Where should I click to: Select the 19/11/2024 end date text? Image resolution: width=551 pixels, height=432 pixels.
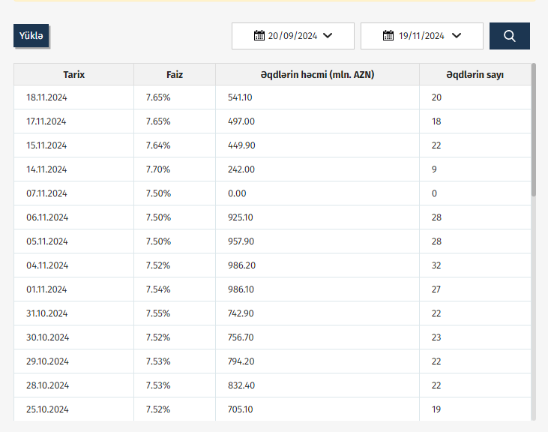pyautogui.click(x=421, y=36)
